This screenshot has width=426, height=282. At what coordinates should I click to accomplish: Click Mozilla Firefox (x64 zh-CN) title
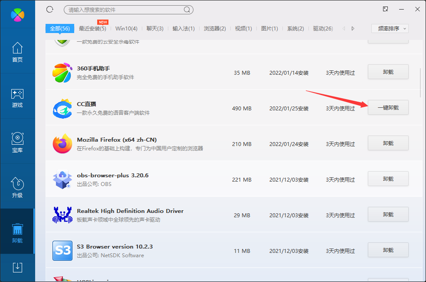click(x=117, y=139)
